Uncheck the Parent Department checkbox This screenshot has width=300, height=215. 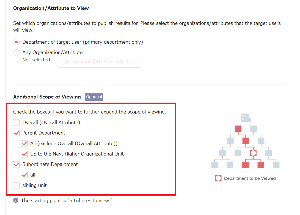click(x=17, y=133)
